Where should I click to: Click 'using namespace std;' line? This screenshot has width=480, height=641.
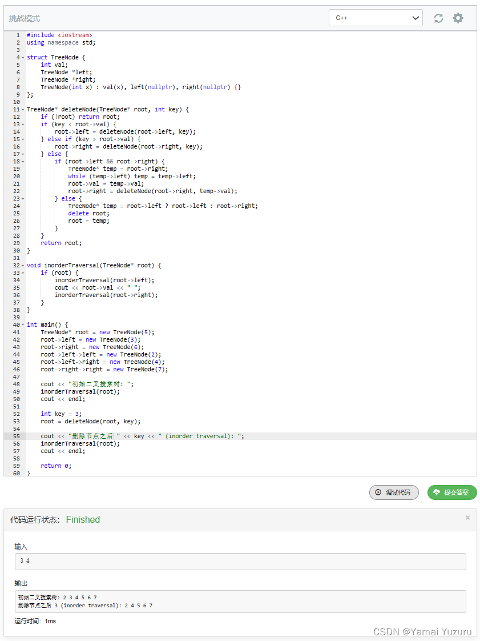tap(61, 42)
